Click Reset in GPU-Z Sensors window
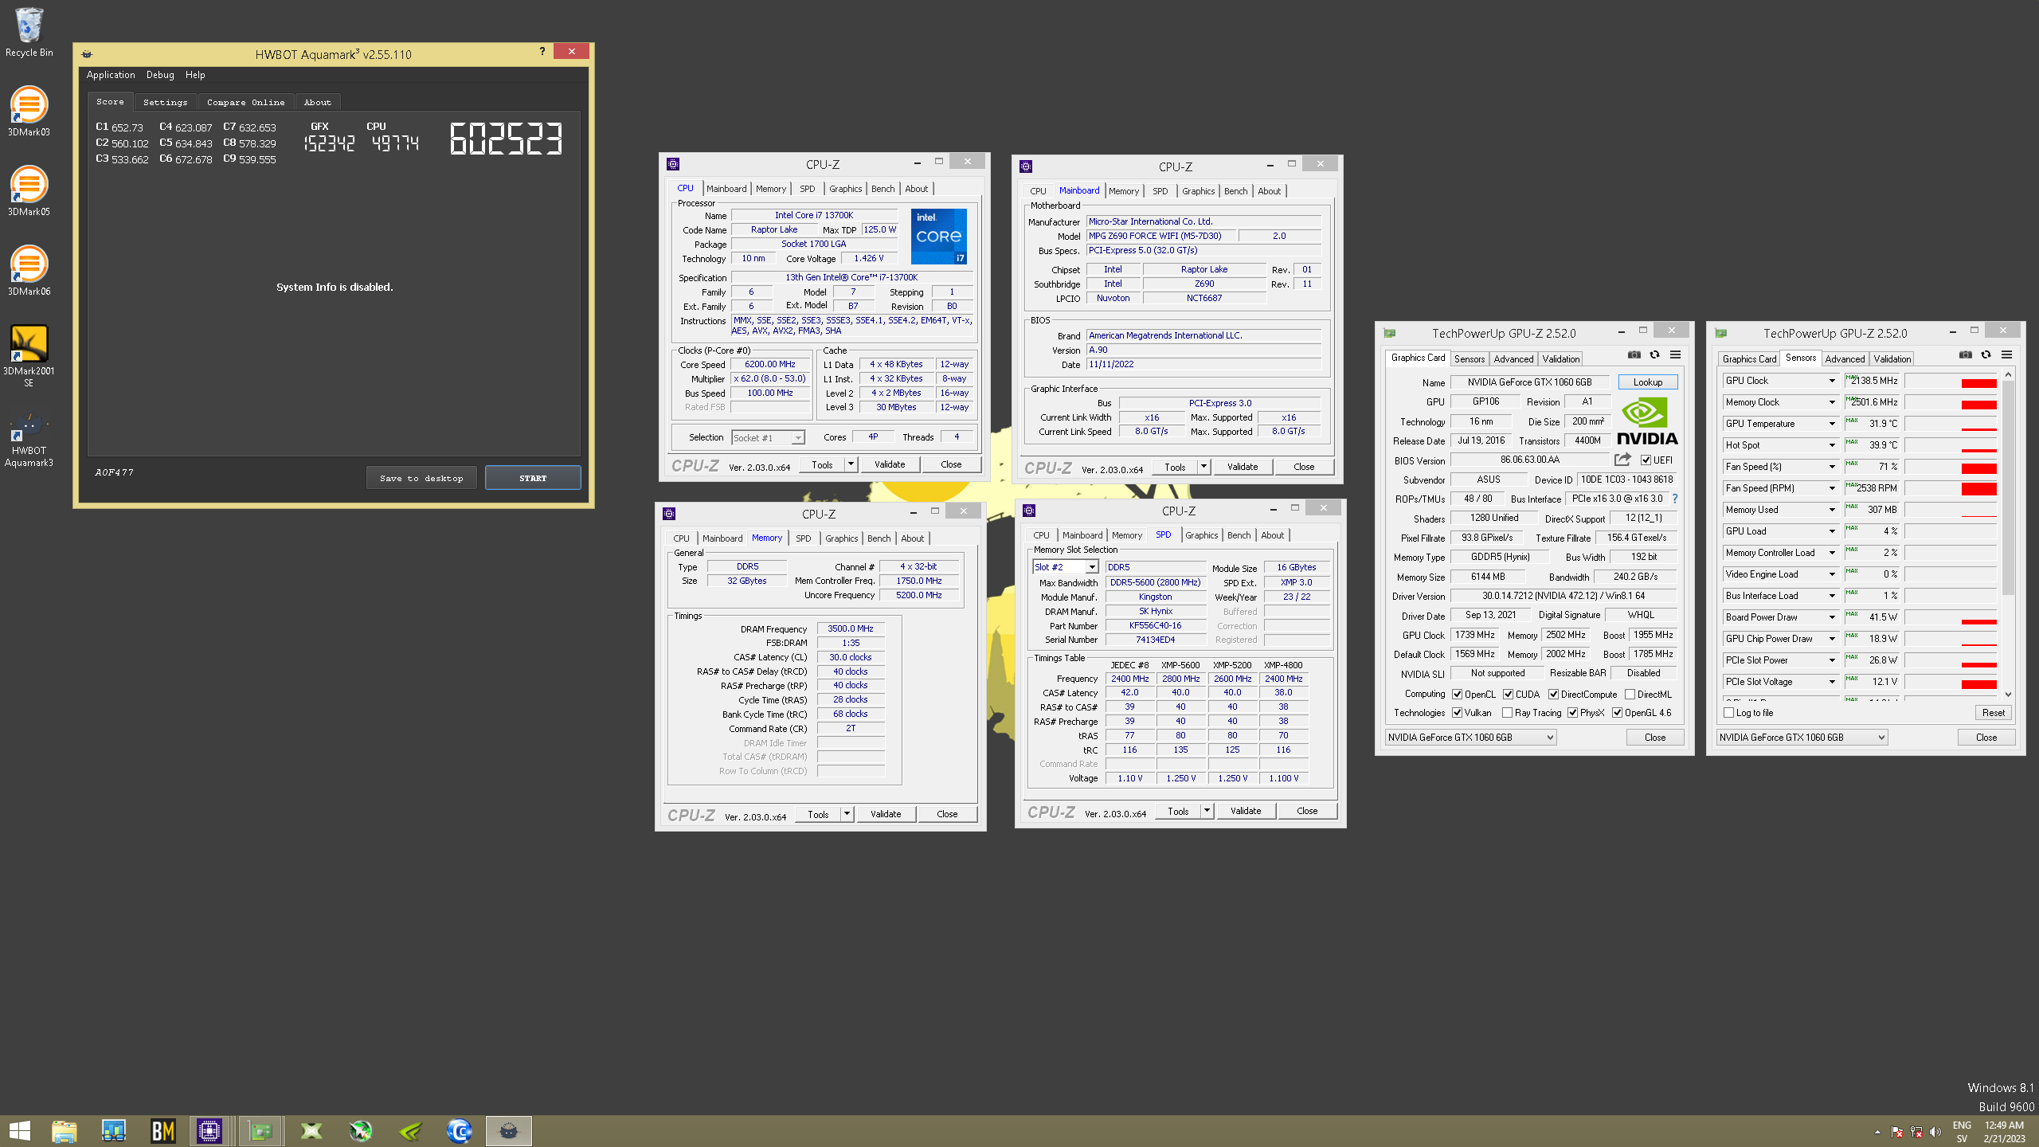The image size is (2039, 1147). pyautogui.click(x=1993, y=712)
